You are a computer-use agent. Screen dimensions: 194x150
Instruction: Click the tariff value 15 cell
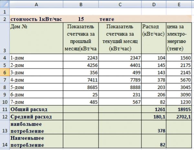pyautogui.click(x=81, y=19)
